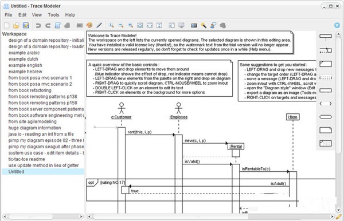Select the object target shape in palette
The image size is (344, 221).
pyautogui.click(x=326, y=37)
